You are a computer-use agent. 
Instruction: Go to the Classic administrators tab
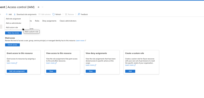point(68,21)
